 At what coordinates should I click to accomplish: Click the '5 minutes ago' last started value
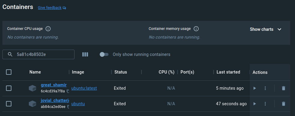230,88
